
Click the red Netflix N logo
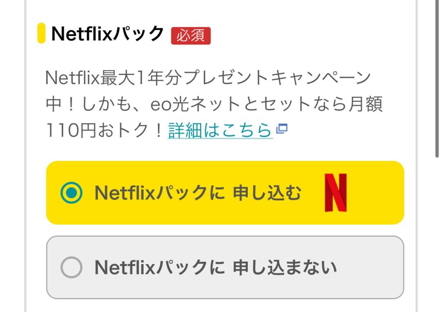(335, 193)
